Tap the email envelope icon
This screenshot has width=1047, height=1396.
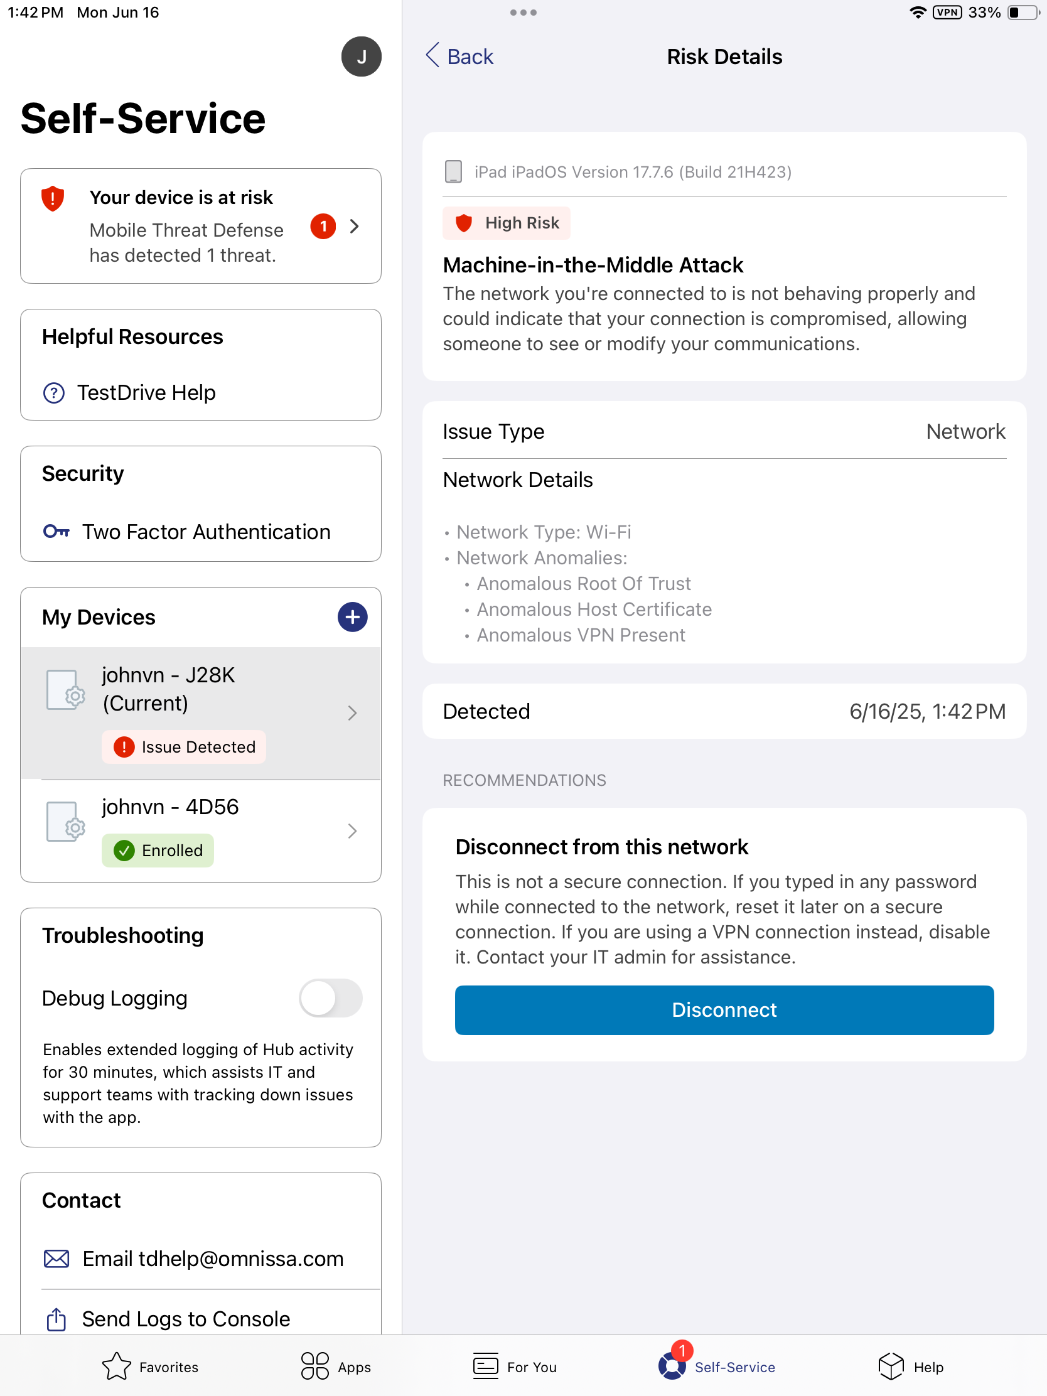coord(56,1259)
